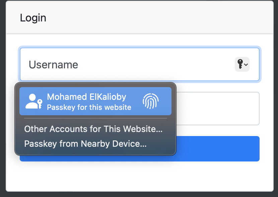Click the passkey key icon in Username field

[x=240, y=64]
